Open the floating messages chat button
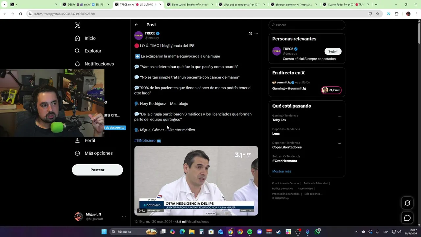 pyautogui.click(x=407, y=218)
